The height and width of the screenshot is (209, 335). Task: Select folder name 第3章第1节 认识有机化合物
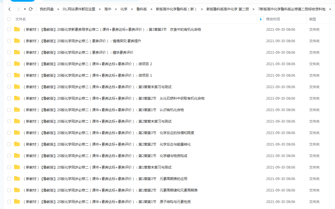pos(104,110)
